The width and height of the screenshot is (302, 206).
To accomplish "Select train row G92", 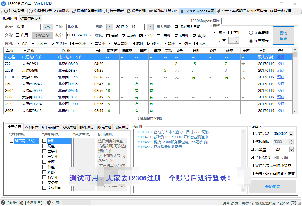I will [x=148, y=104].
